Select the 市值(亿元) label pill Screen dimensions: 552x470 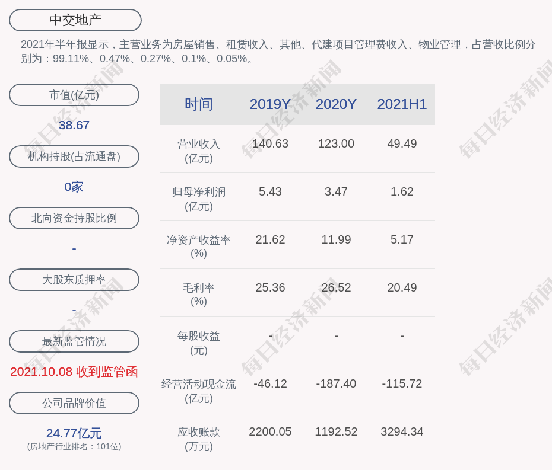(74, 95)
